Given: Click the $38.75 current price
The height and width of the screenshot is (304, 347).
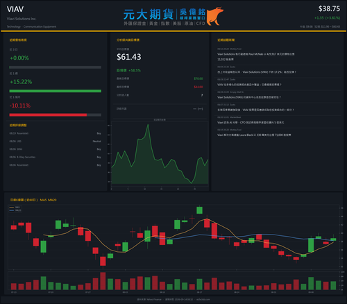Looking at the screenshot, I should click(x=329, y=9).
